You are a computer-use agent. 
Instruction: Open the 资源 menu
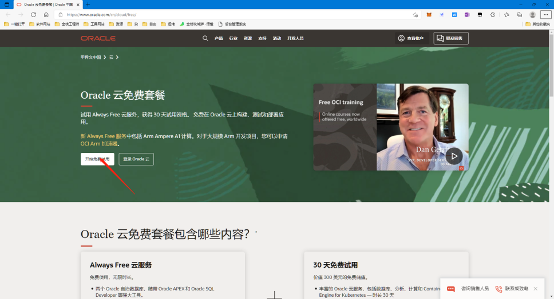pyautogui.click(x=248, y=38)
